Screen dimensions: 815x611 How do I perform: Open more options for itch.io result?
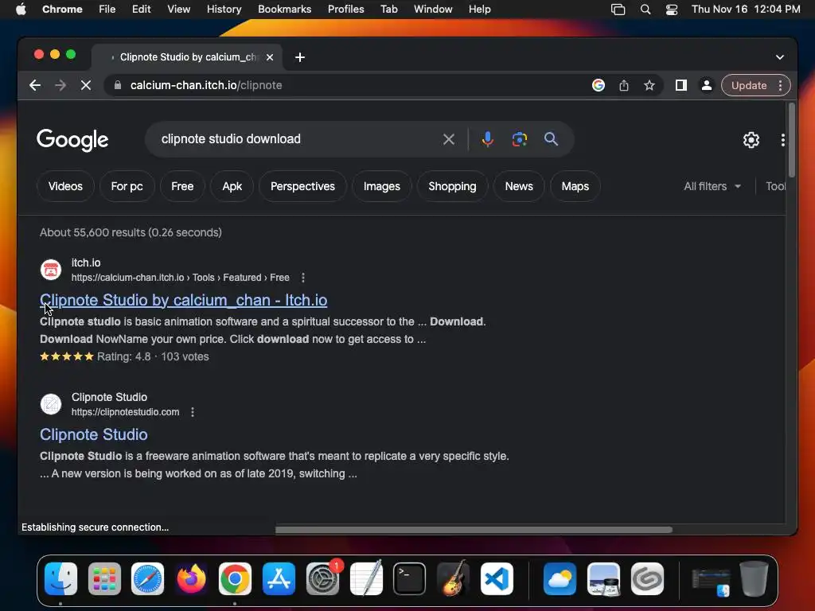pyautogui.click(x=303, y=278)
